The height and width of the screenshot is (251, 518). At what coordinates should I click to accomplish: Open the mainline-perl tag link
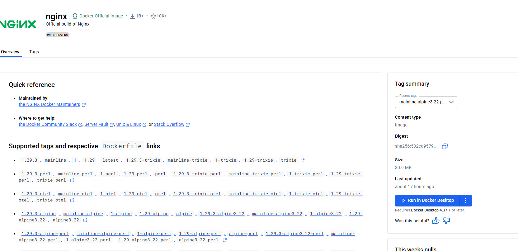75,174
